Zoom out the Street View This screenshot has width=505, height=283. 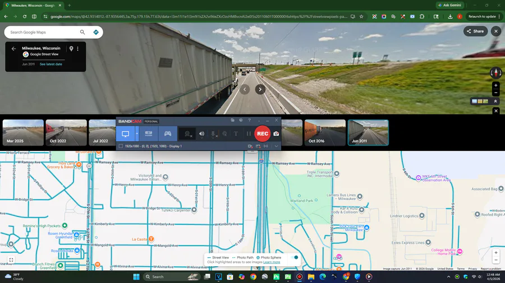click(496, 93)
